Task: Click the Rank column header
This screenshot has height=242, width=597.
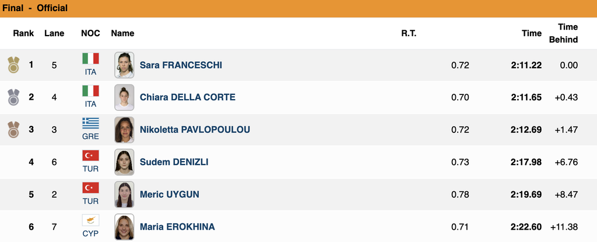Action: 23,33
